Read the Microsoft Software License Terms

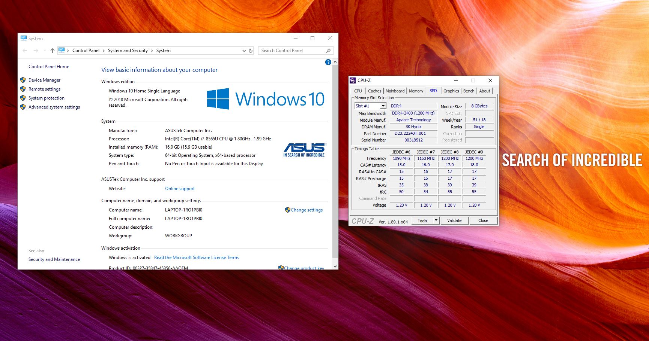click(196, 258)
